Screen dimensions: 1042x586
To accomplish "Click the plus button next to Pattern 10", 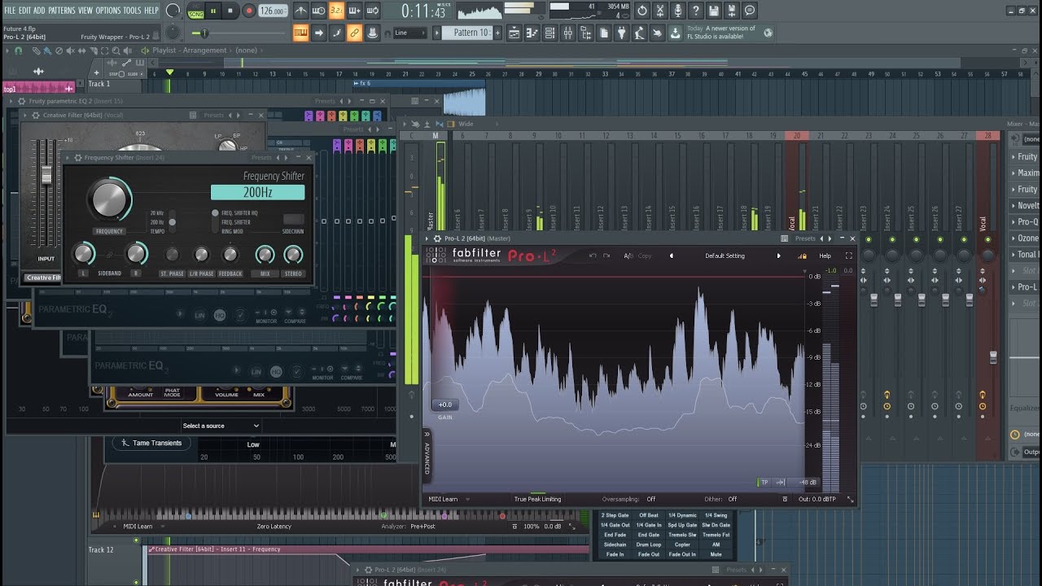I will 497,33.
